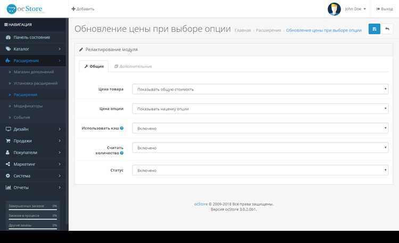Click help icon beside Использовать кэш

pyautogui.click(x=122, y=128)
